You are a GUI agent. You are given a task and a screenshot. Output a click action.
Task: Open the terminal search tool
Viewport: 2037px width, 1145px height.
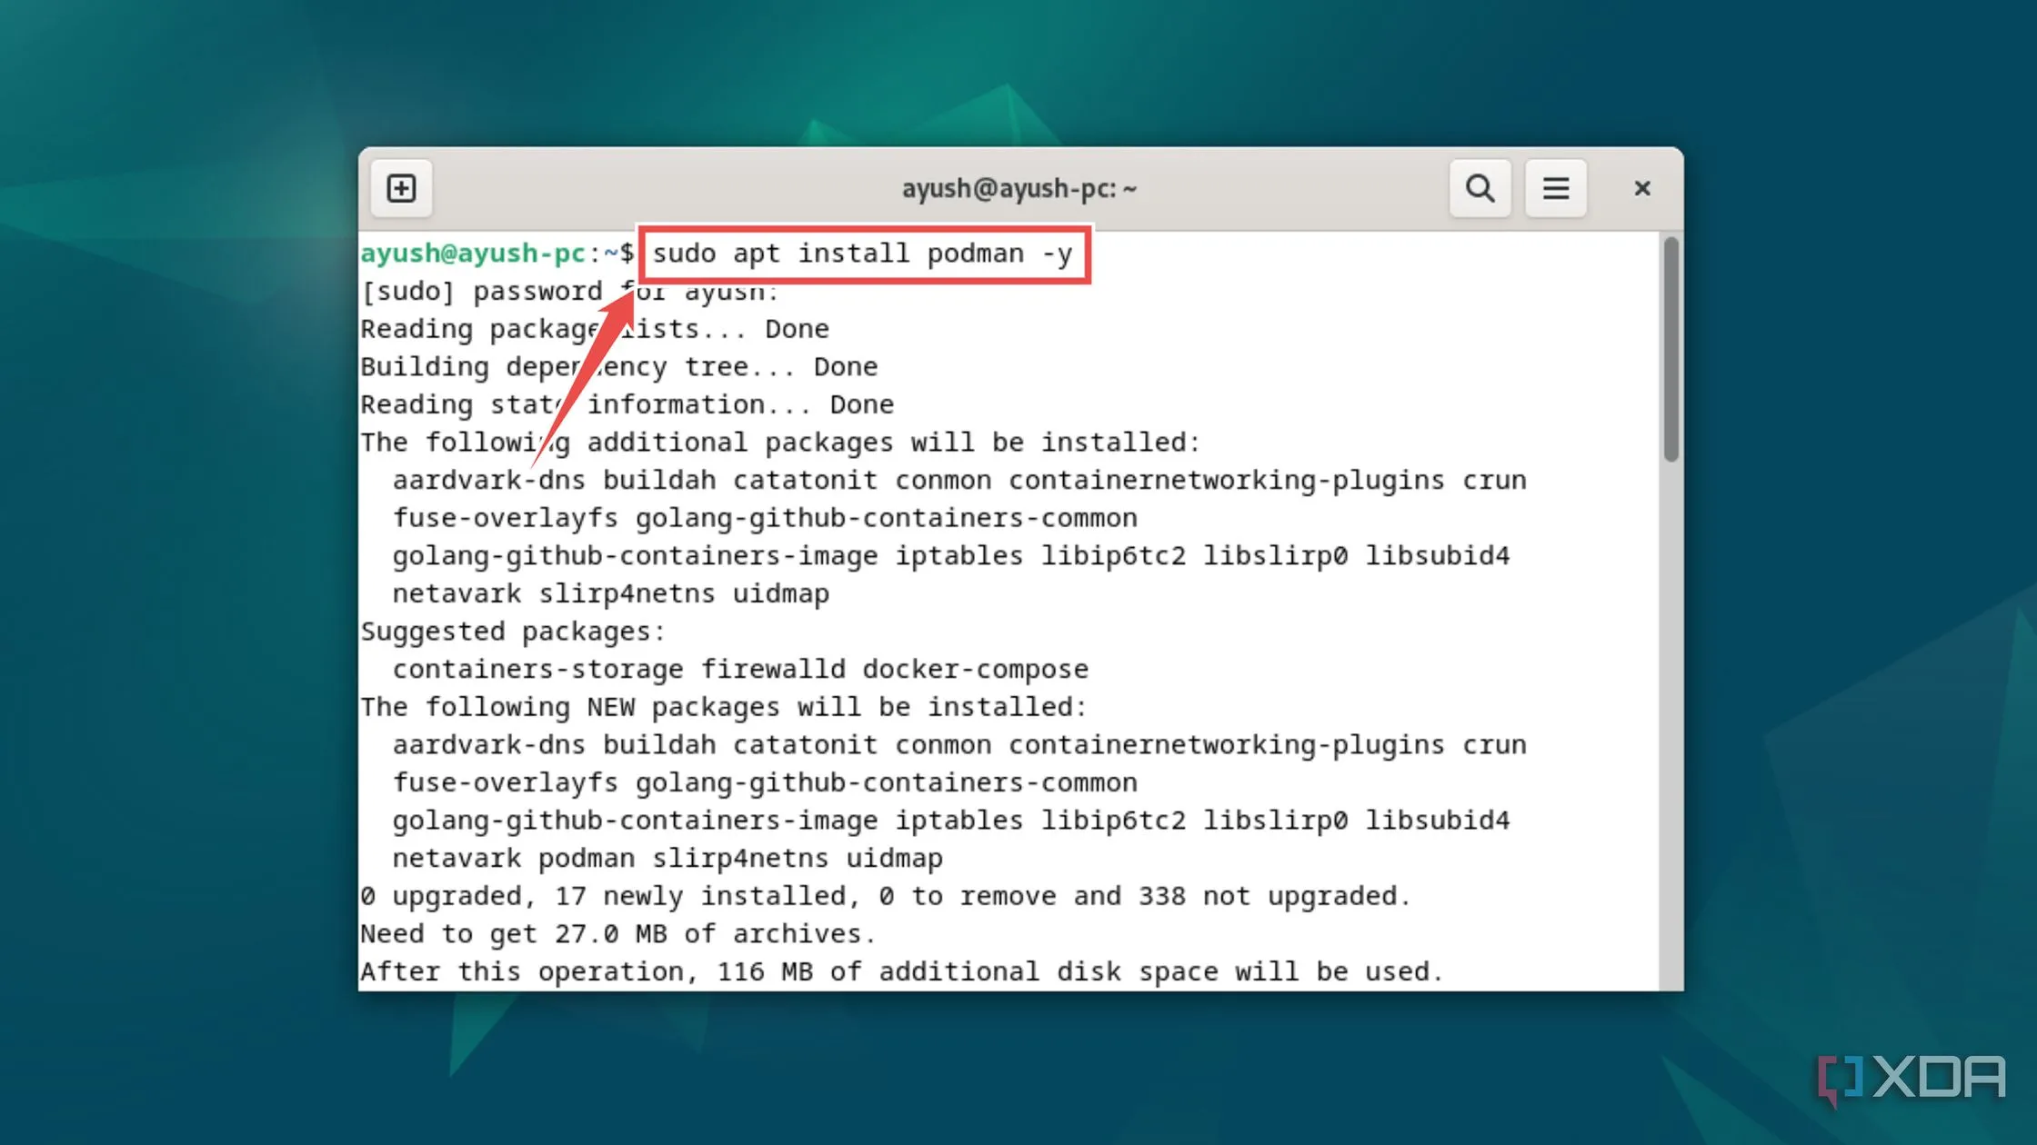1480,188
